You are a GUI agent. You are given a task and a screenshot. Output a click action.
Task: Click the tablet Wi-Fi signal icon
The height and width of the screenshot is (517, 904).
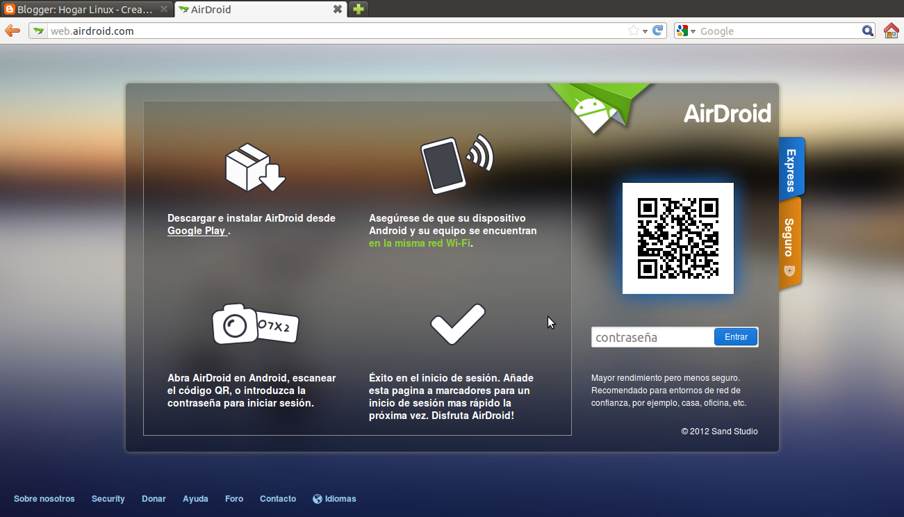pyautogui.click(x=457, y=164)
